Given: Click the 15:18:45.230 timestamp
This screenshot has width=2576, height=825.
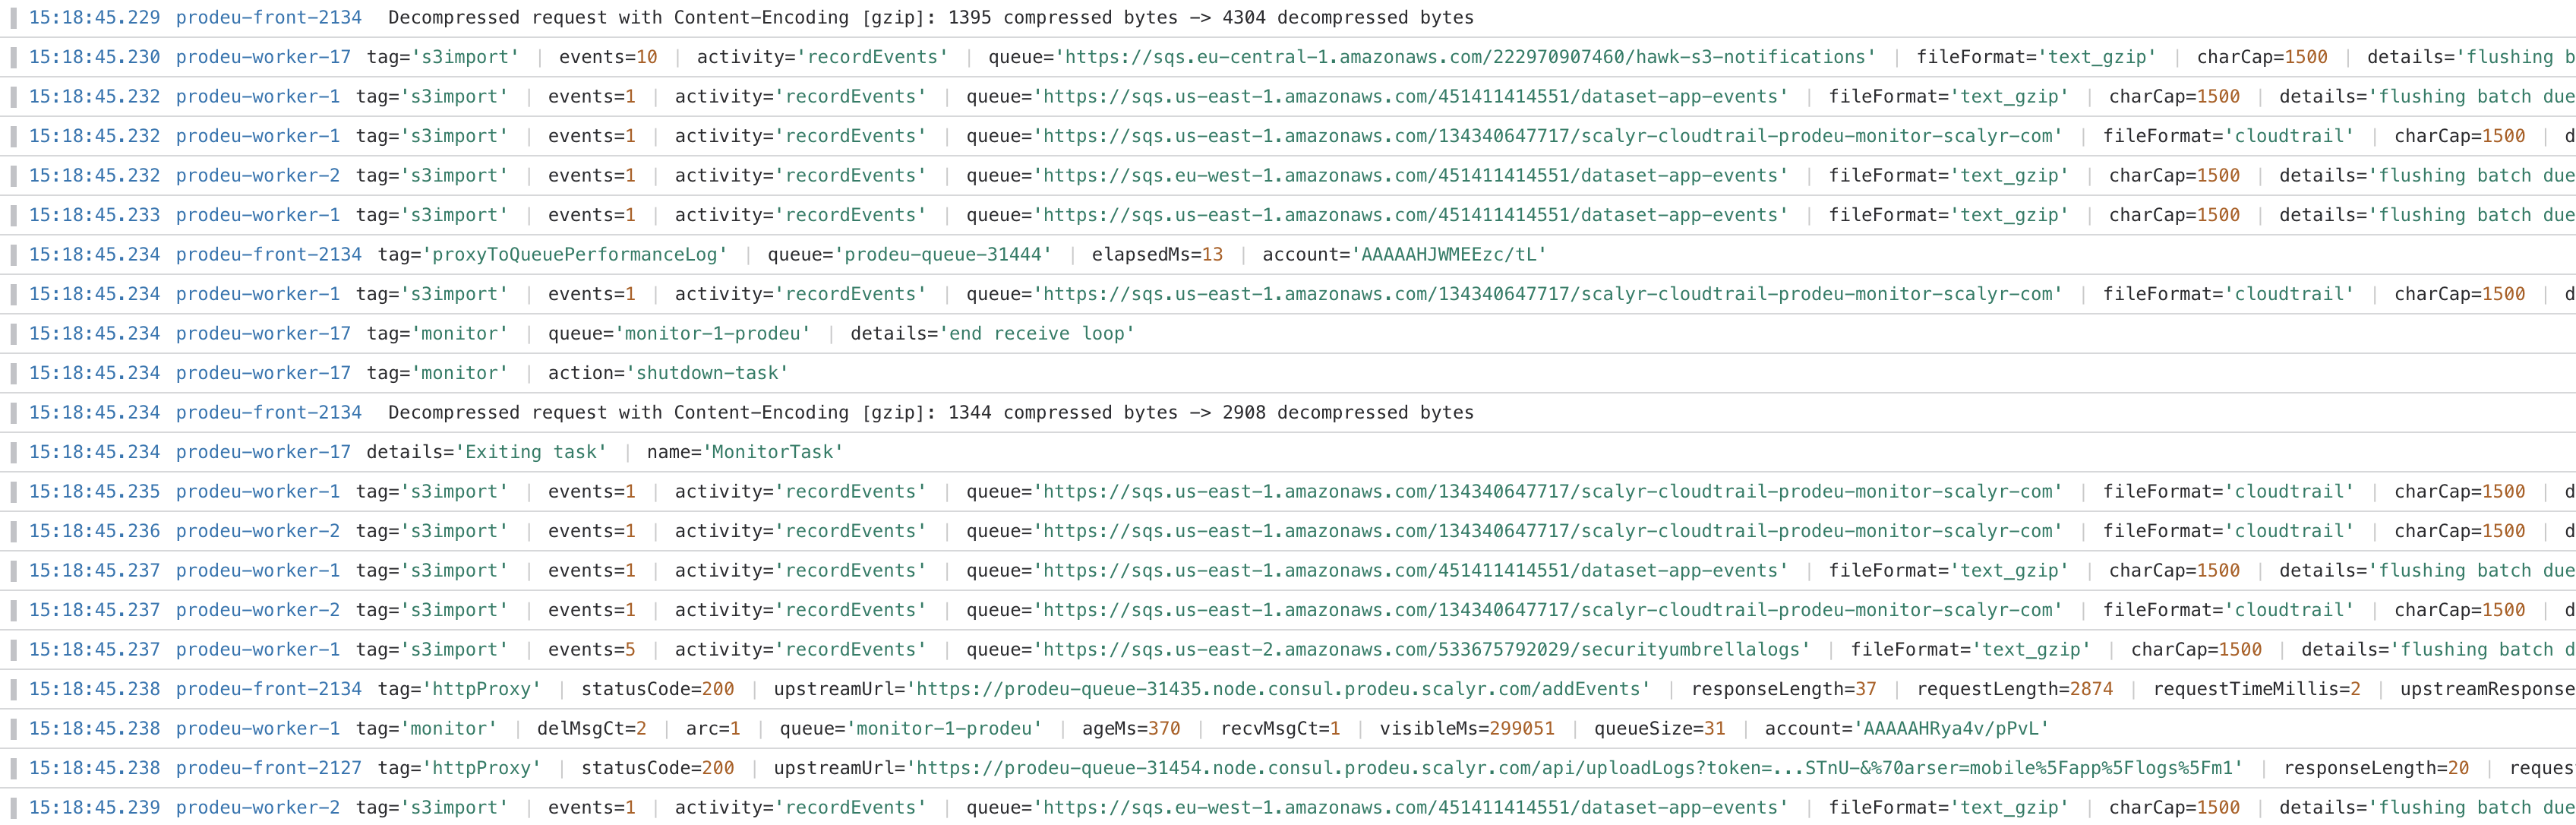Looking at the screenshot, I should (94, 57).
